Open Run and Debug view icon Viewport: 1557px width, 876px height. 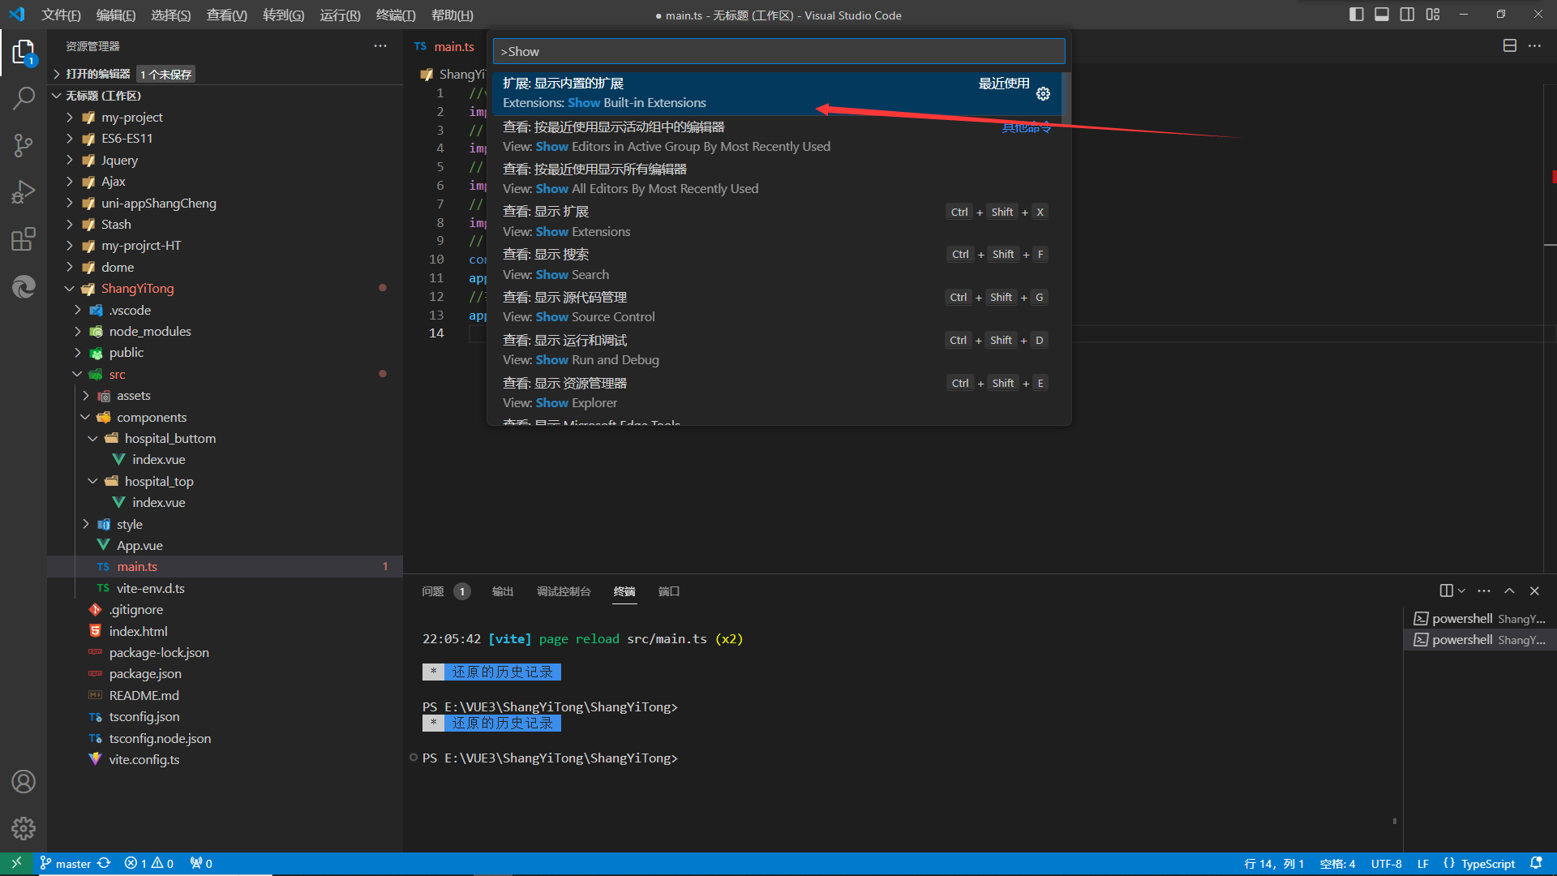[x=24, y=192]
